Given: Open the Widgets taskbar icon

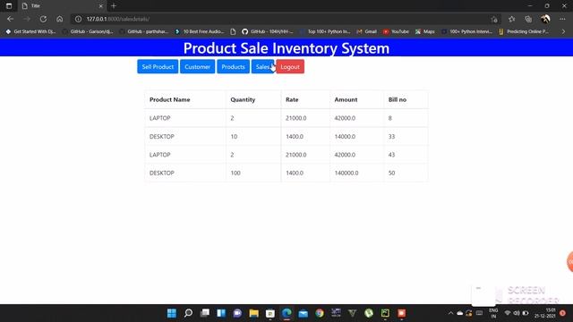Looking at the screenshot, I should (221, 313).
